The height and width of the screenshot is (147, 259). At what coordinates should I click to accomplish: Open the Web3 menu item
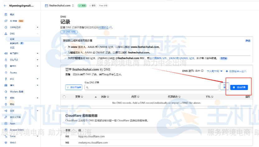pos(13,143)
